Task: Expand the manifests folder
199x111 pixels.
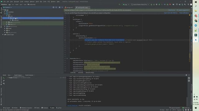Action: point(5,12)
